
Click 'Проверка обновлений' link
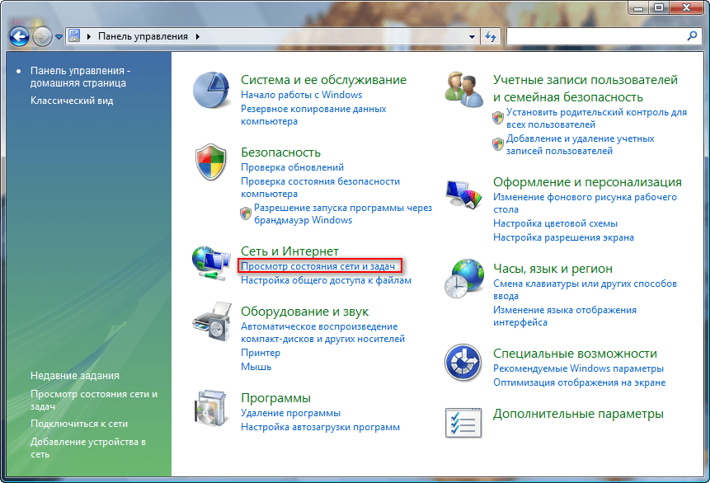292,167
